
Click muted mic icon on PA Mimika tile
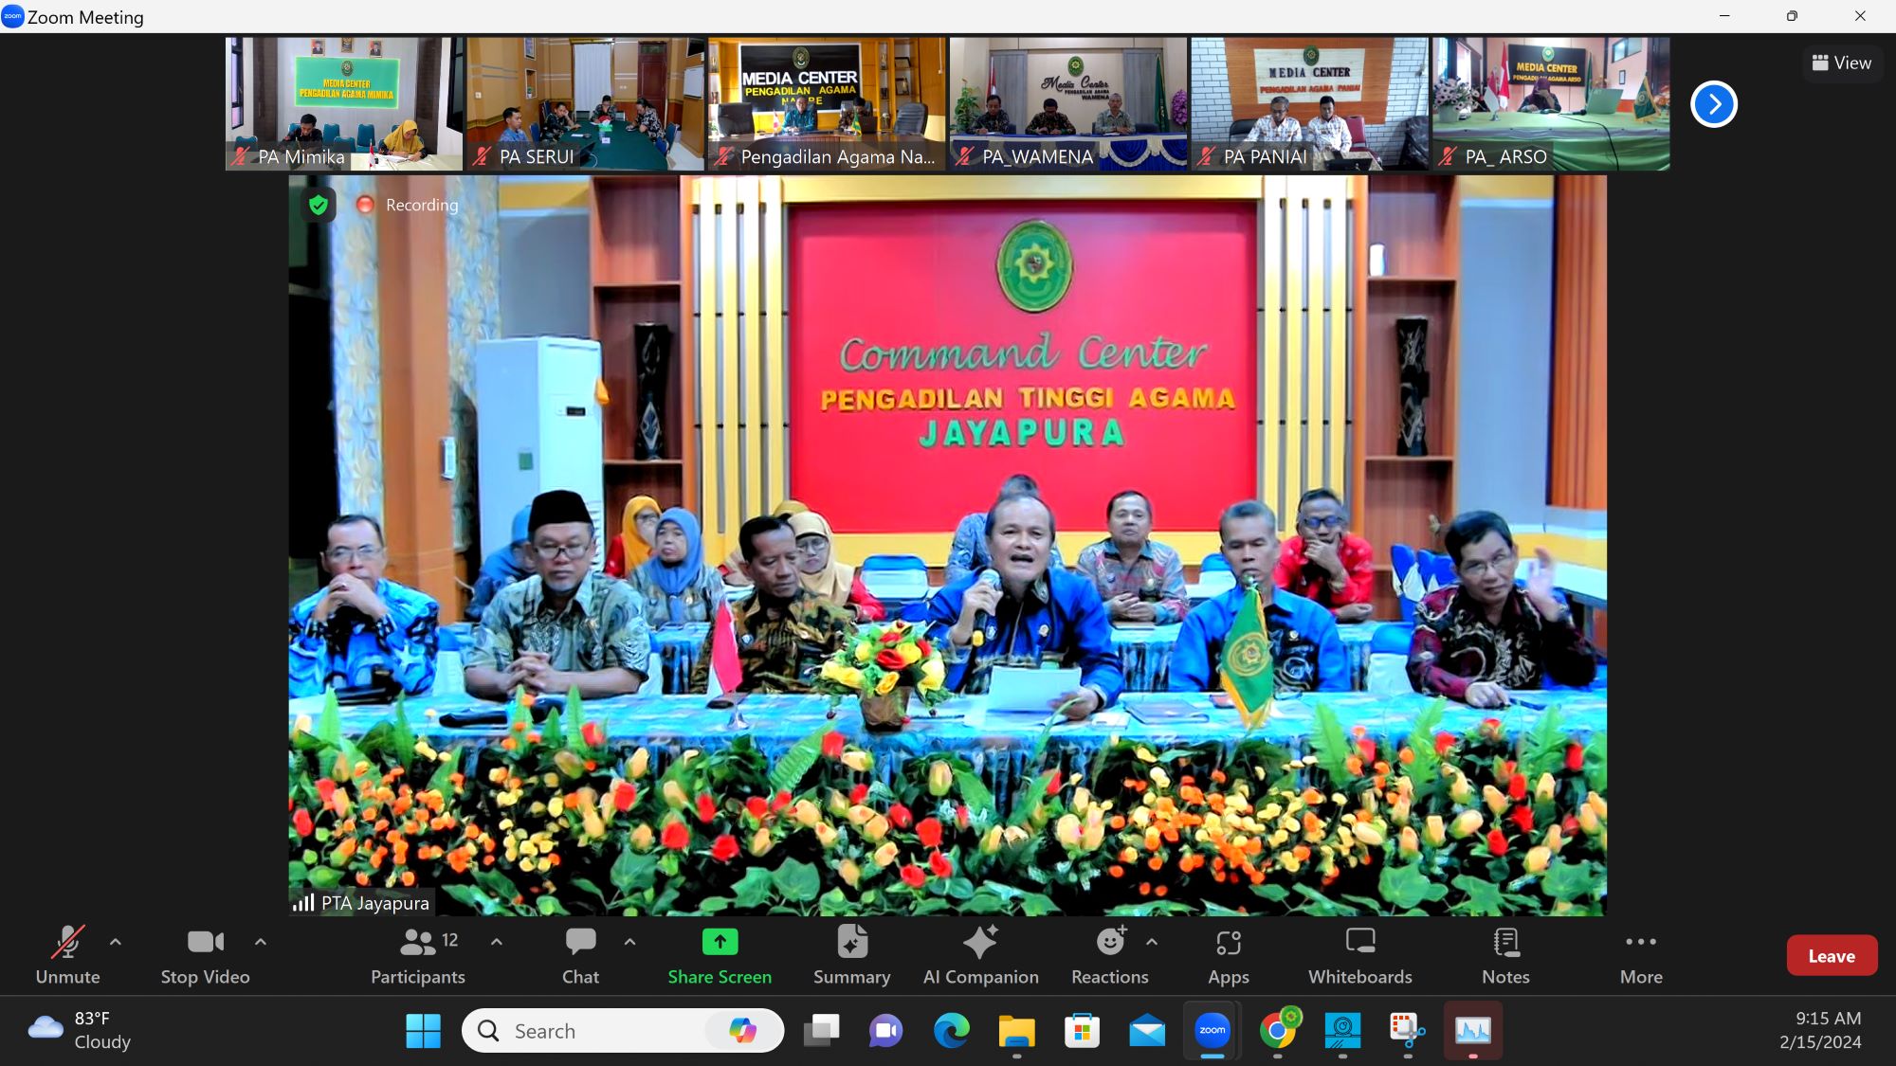241,157
